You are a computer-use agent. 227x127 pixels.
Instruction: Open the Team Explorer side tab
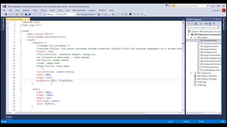[224, 24]
